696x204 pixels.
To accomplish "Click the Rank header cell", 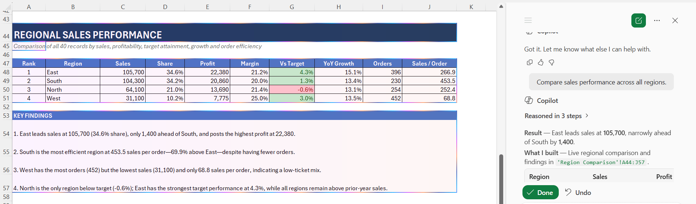I will (x=29, y=63).
